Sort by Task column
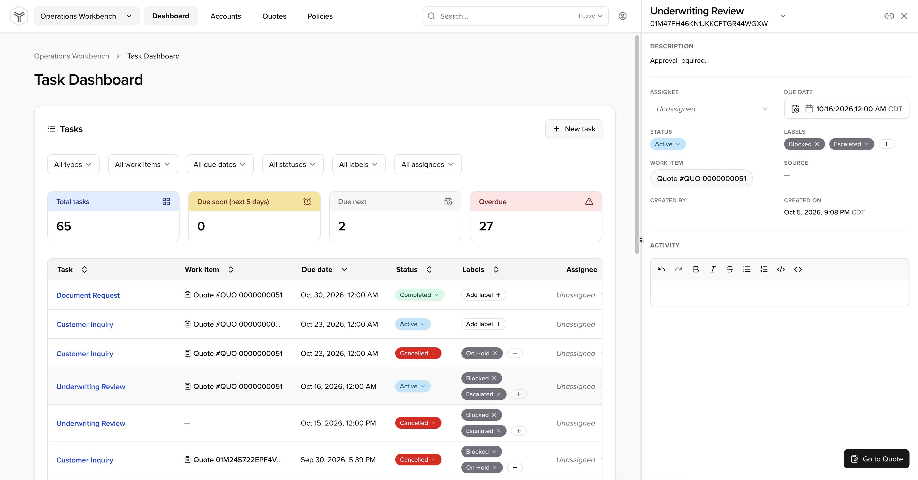Image resolution: width=918 pixels, height=480 pixels. pyautogui.click(x=84, y=270)
